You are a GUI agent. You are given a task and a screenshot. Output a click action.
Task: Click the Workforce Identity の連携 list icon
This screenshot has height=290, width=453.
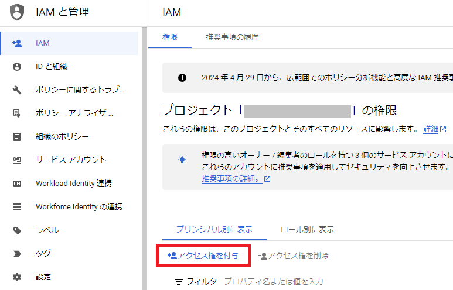pyautogui.click(x=17, y=207)
